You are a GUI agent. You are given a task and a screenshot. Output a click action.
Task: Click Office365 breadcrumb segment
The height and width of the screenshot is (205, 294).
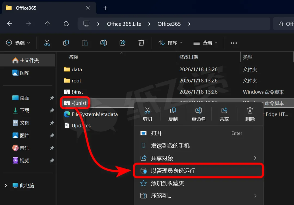[x=169, y=24]
